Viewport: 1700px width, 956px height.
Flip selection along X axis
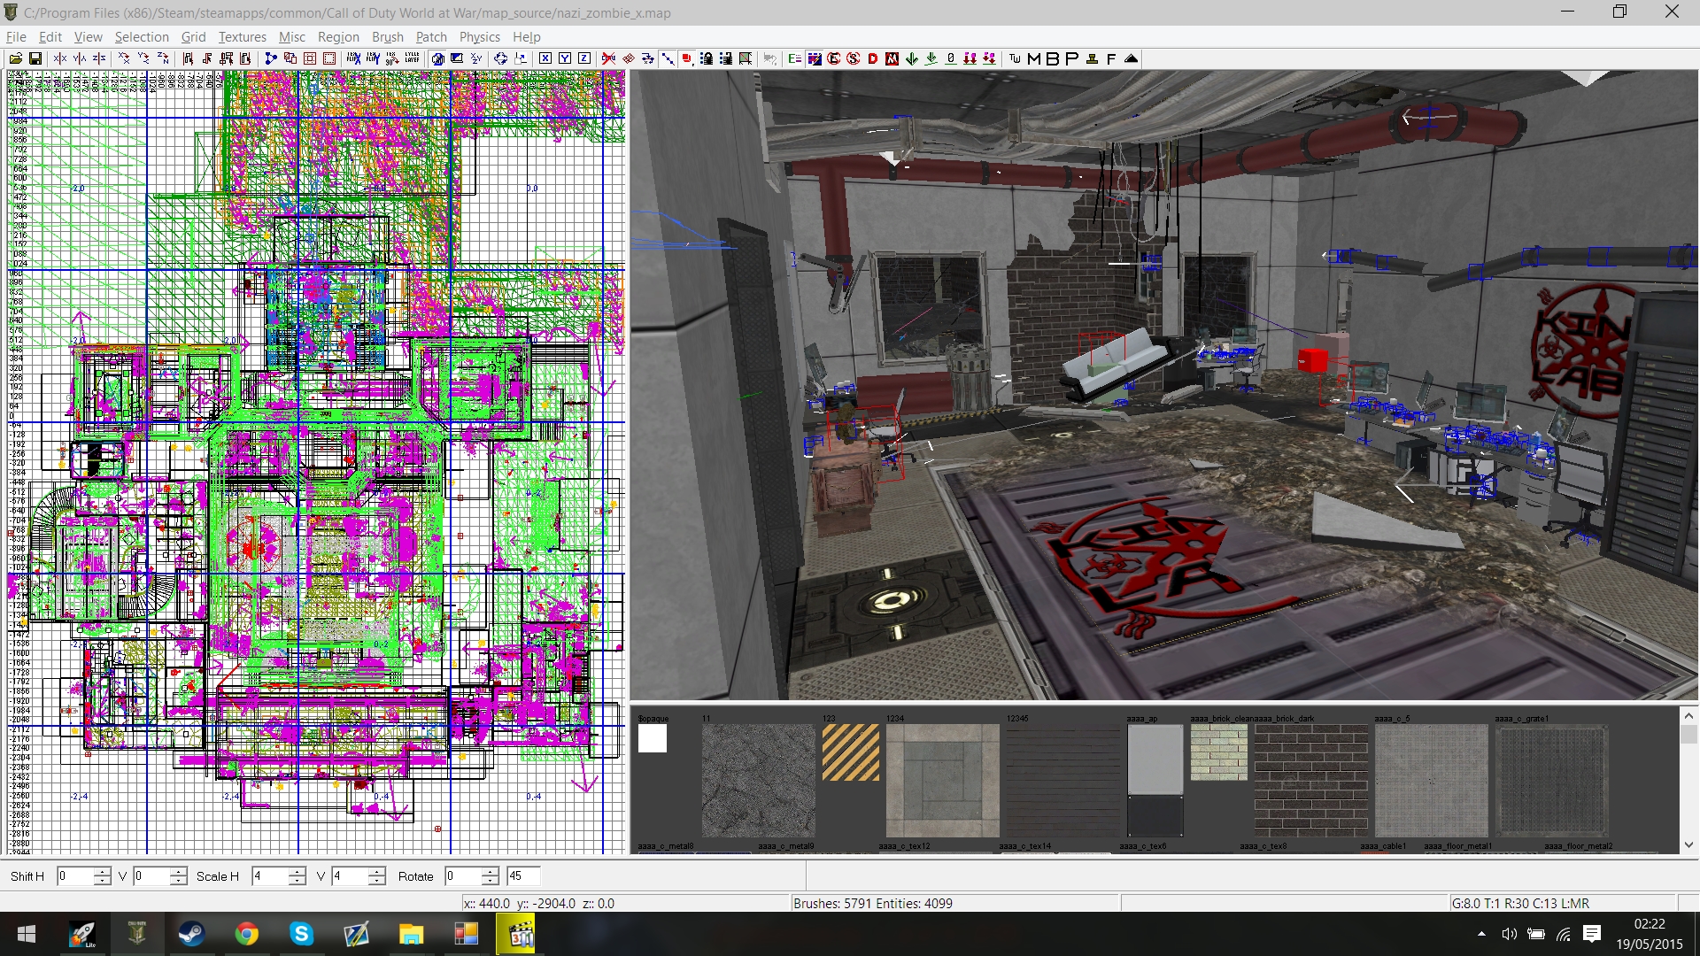60,58
